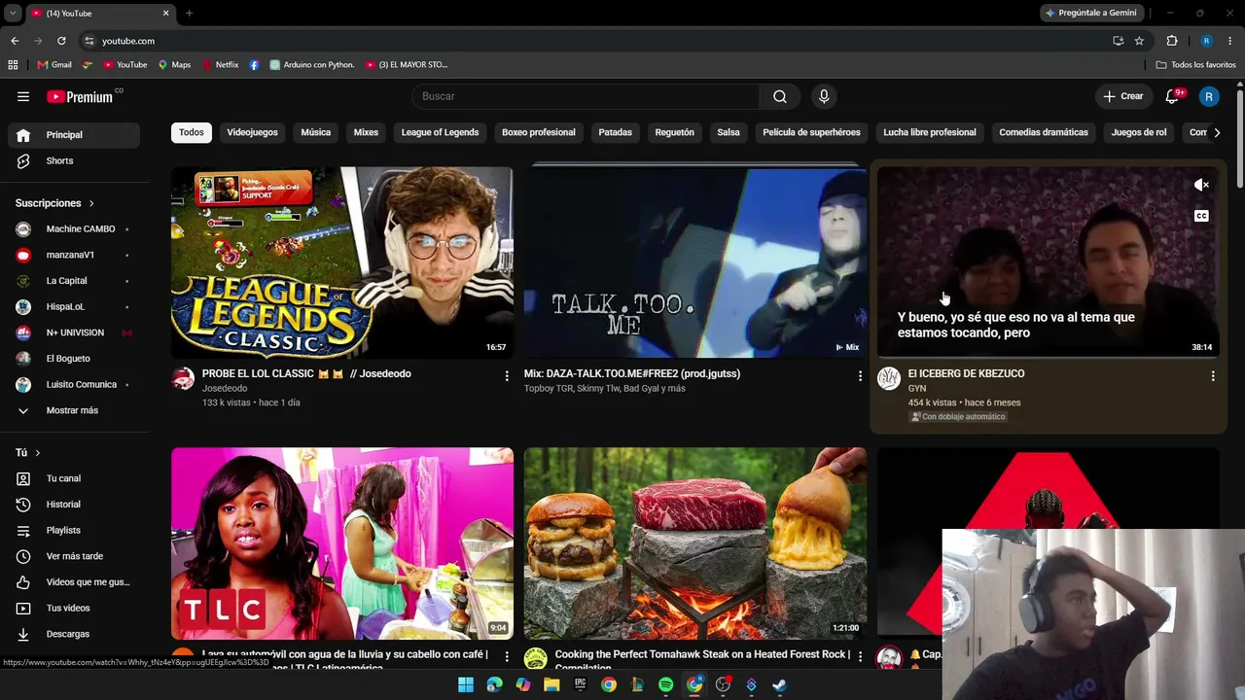Click the YouTube Premium logo

coord(81,96)
